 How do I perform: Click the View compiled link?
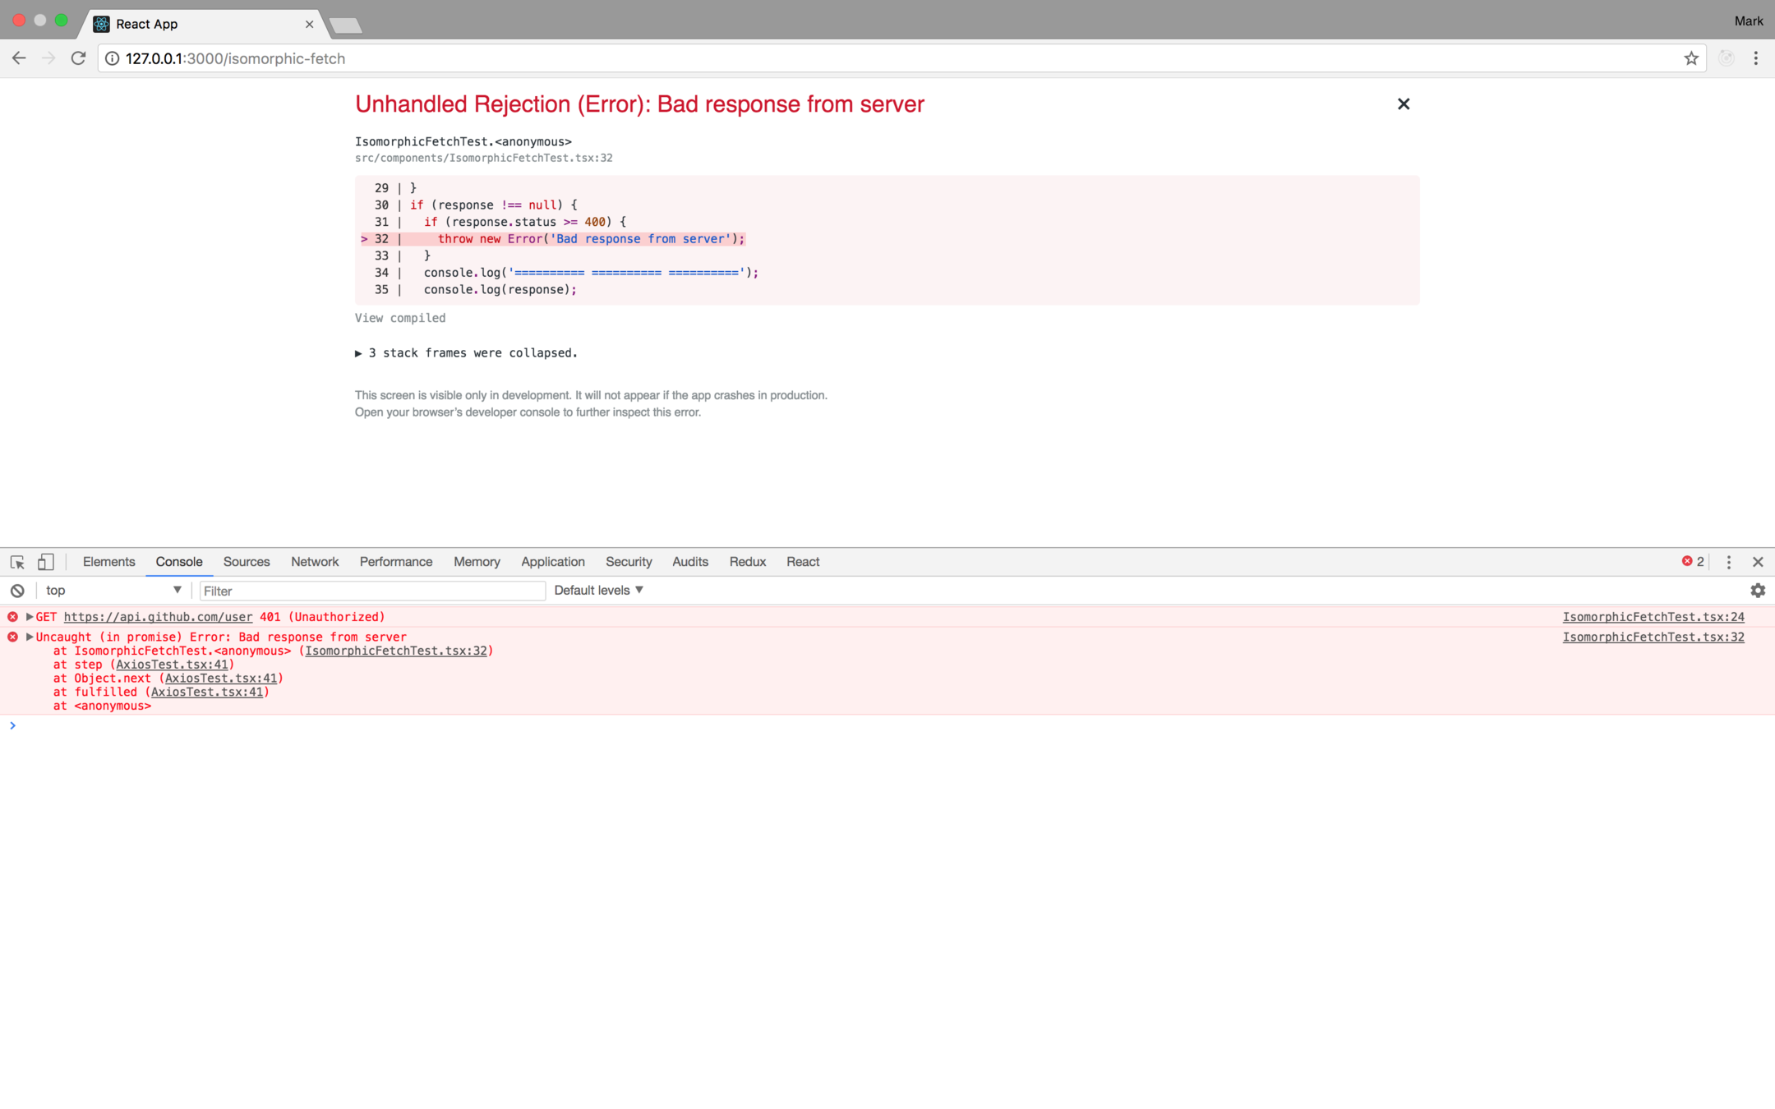tap(400, 318)
